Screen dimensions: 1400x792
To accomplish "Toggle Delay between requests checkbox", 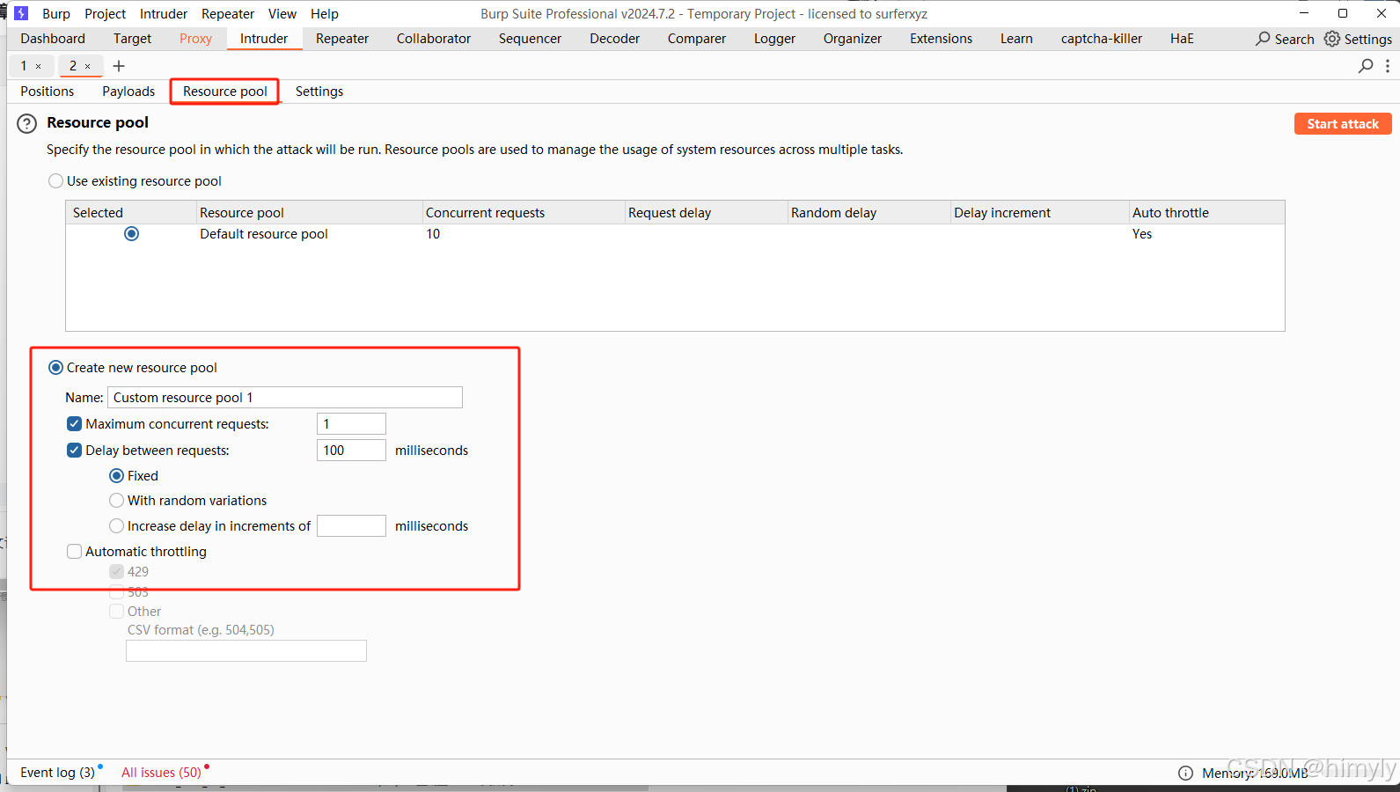I will pos(74,450).
